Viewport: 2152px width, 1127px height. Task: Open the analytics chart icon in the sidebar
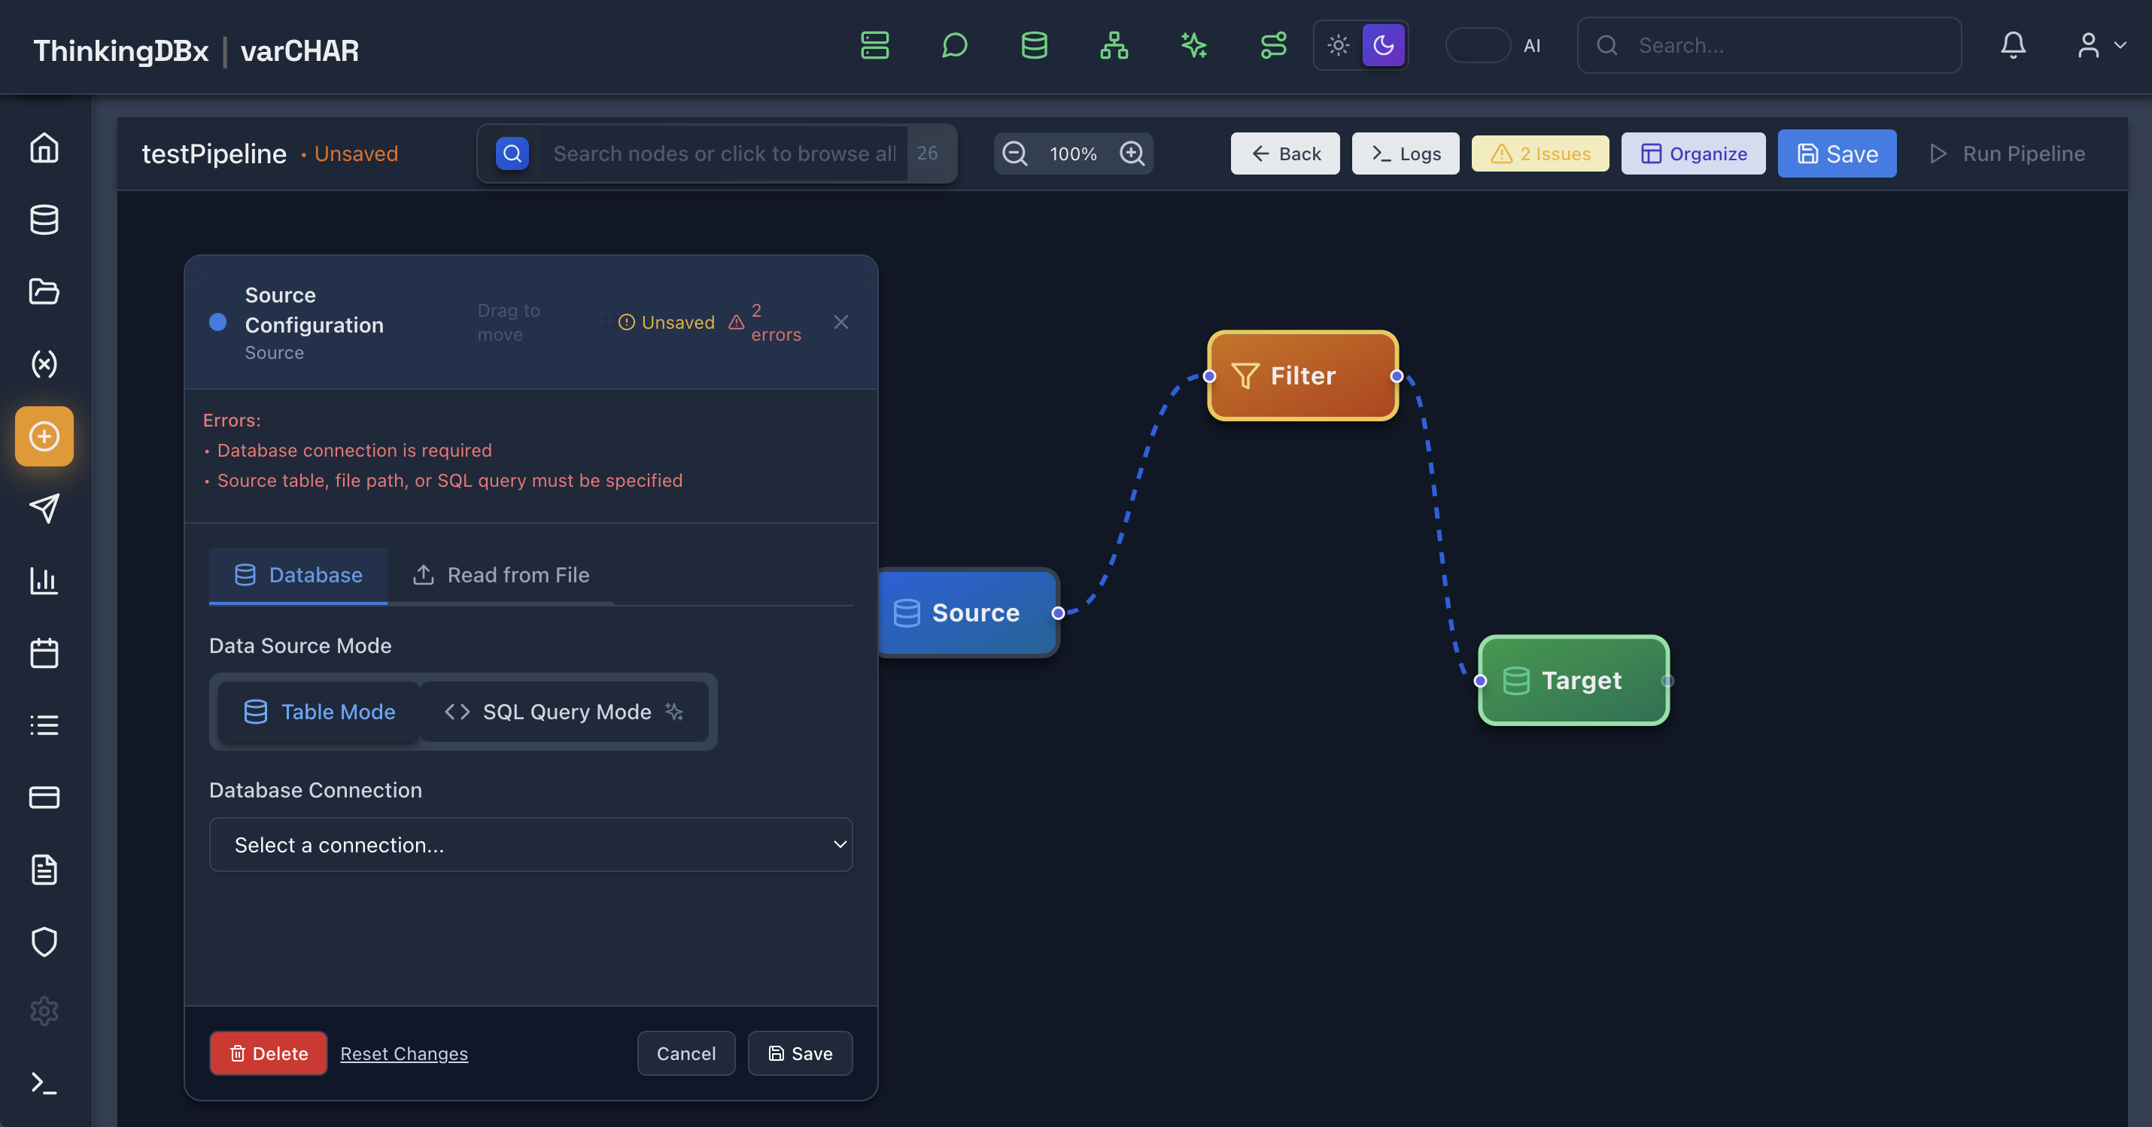pos(44,582)
